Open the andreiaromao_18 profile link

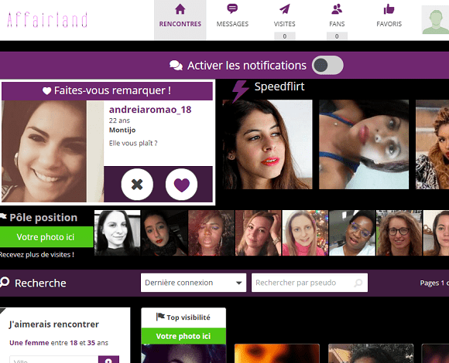click(150, 110)
